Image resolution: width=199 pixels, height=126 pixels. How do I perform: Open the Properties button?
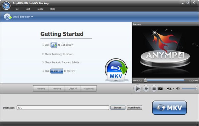pyautogui.click(x=89, y=89)
